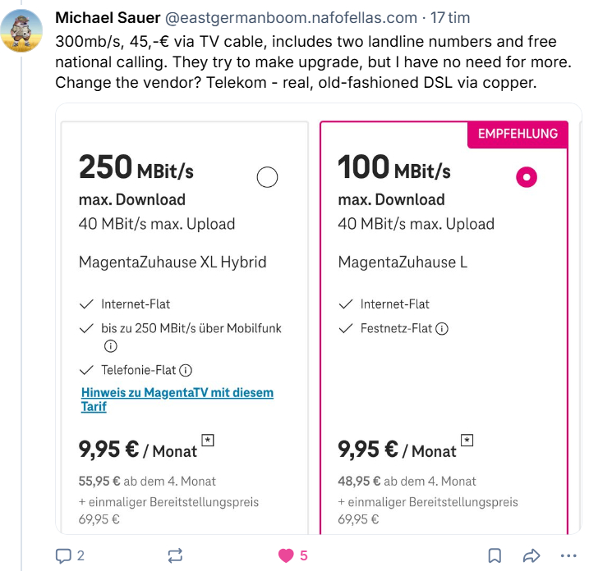
Task: Click footnote asterisk beside the 55,95 € plan price
Action: click(x=208, y=441)
